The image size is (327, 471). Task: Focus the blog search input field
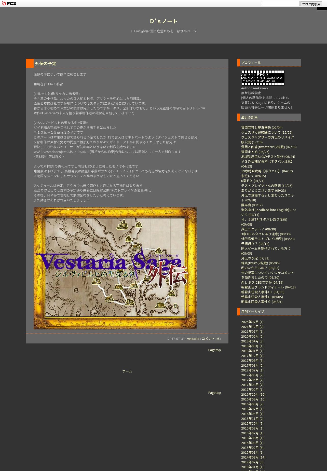pyautogui.click(x=280, y=4)
